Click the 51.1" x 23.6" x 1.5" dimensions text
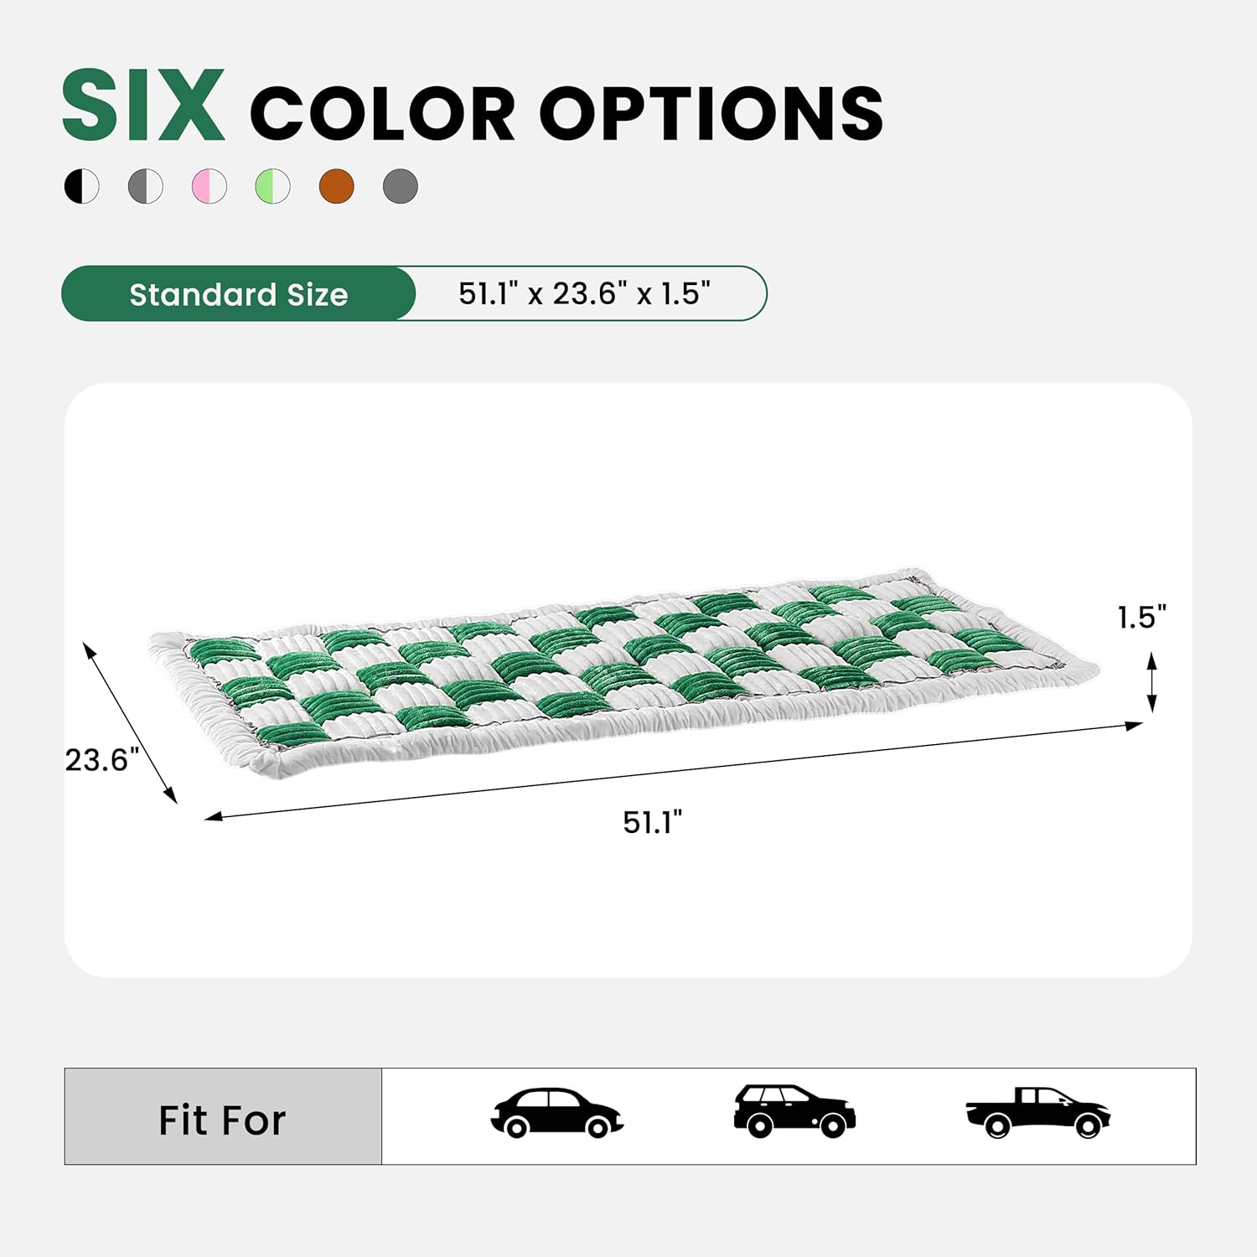This screenshot has width=1257, height=1257. (584, 294)
